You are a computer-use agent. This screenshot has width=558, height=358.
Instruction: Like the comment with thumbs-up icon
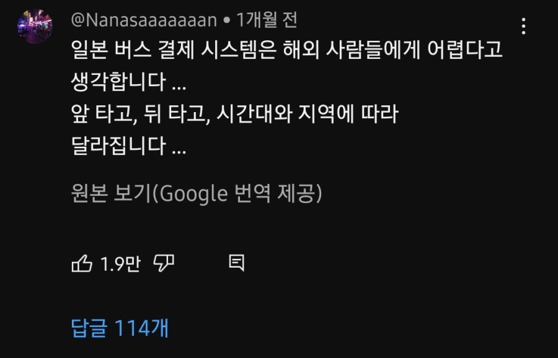(x=82, y=264)
